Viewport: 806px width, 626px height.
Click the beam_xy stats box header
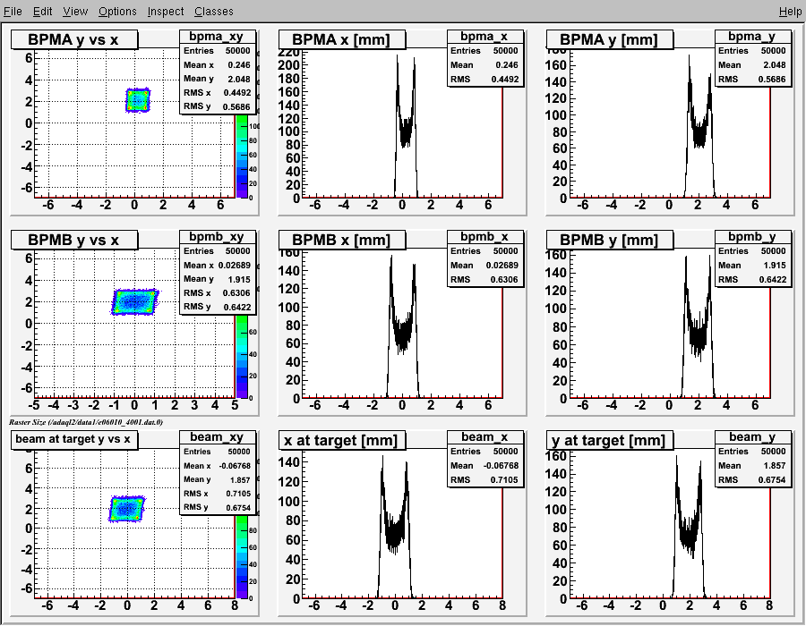click(x=217, y=436)
